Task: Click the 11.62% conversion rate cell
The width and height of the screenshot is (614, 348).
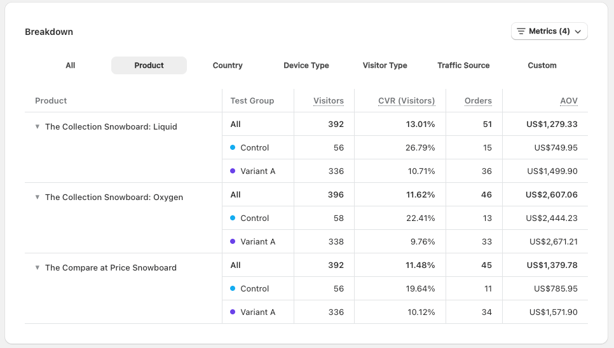Action: click(421, 195)
